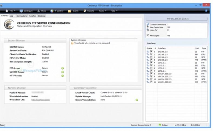Toggle enable checkbox for interface 6 (127.0.0.1 SFTP)
Screen dimensions: 213x131
151,68
